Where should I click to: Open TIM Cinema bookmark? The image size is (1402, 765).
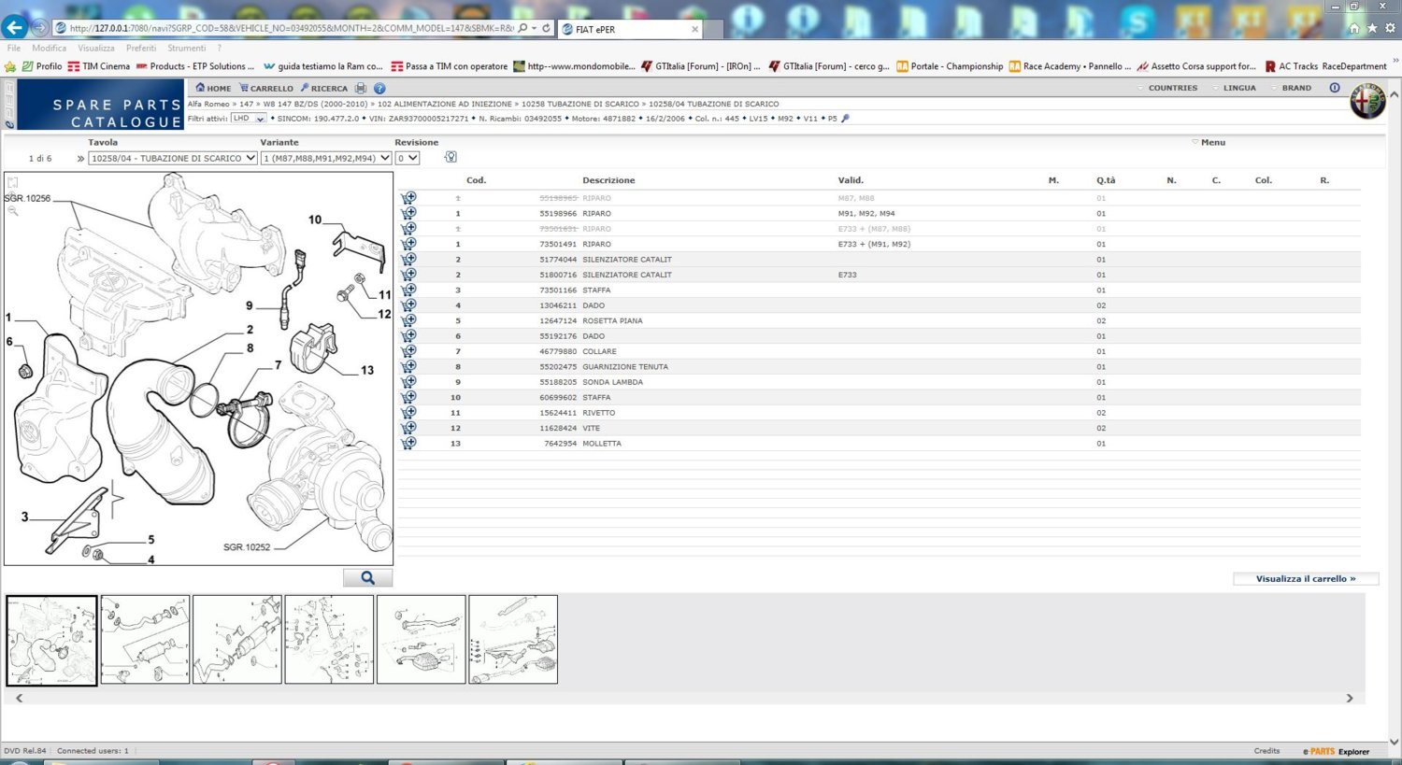98,66
